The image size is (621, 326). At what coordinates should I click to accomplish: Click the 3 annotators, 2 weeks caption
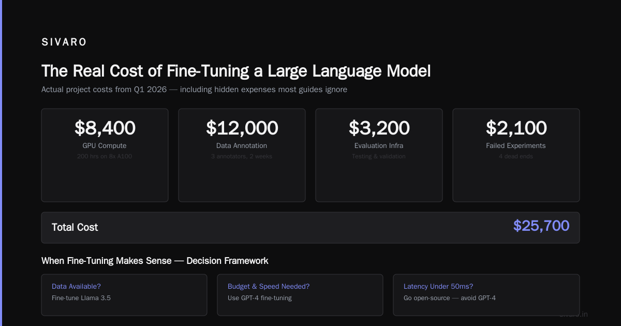click(242, 156)
